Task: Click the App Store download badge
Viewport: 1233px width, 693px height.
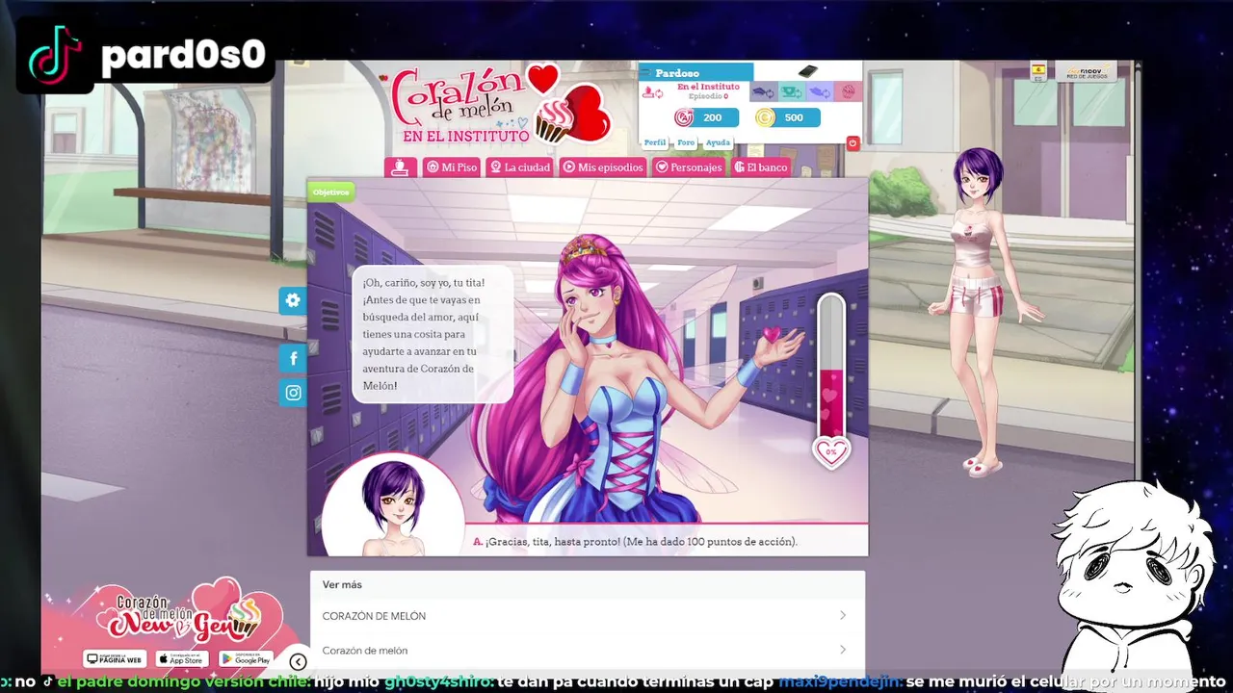Action: point(182,659)
